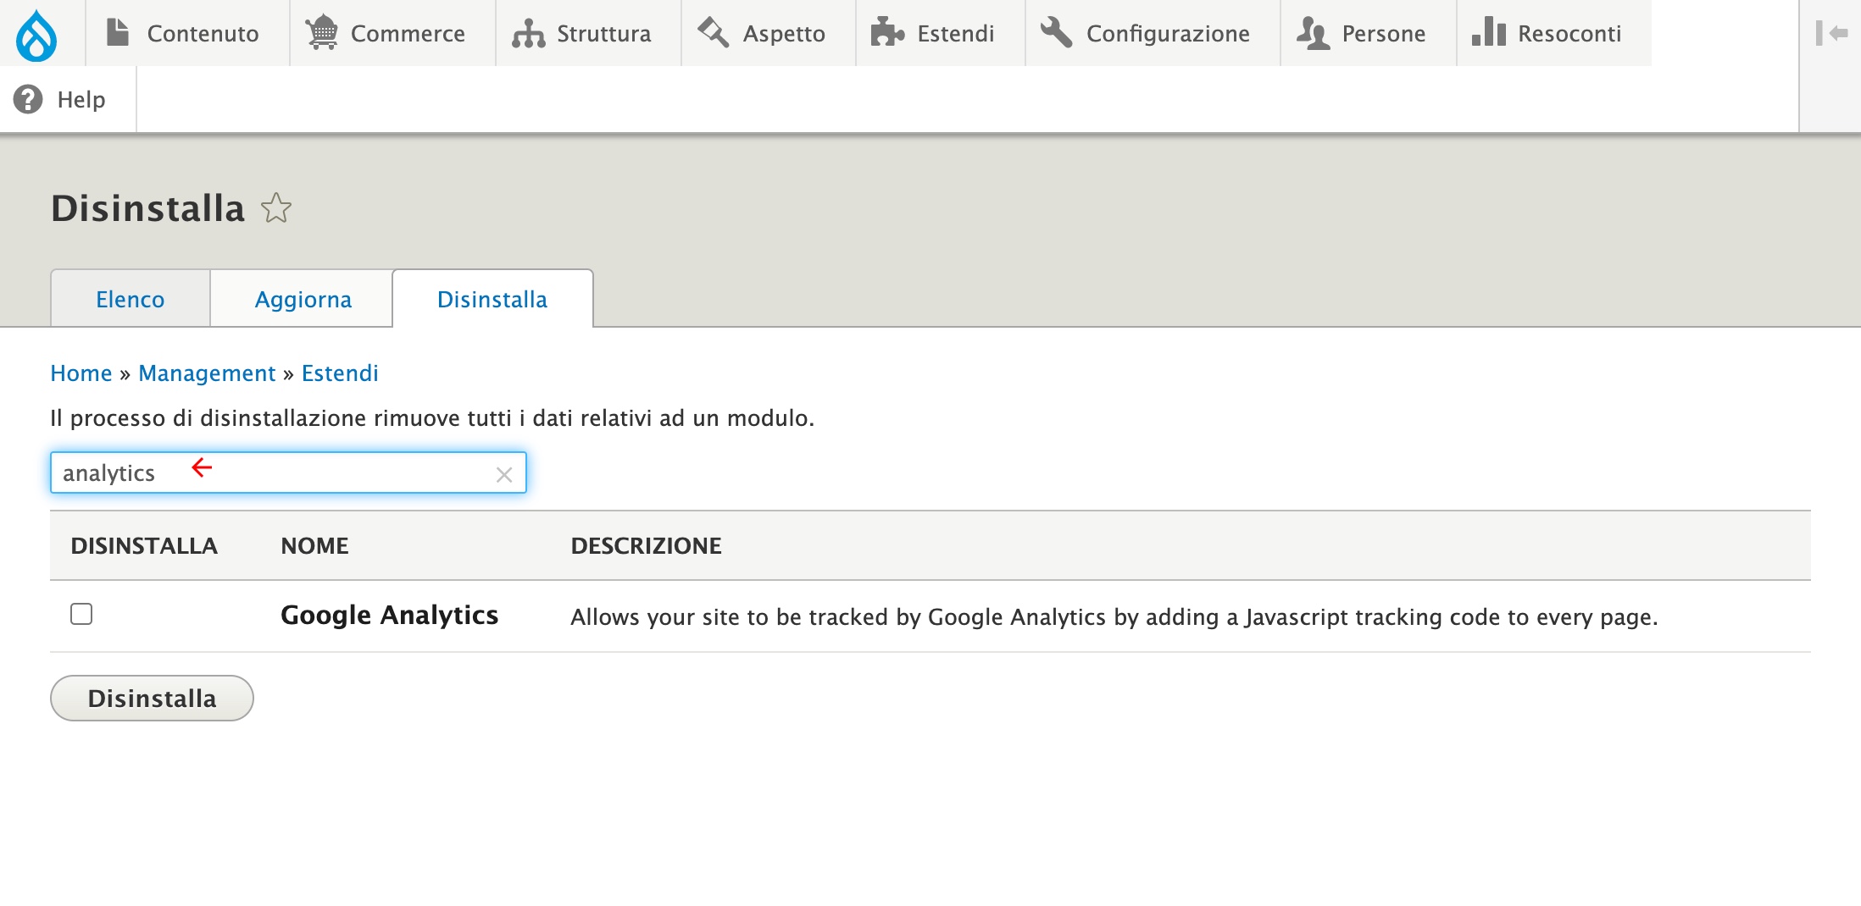Follow the Estendi breadcrumb link
The width and height of the screenshot is (1861, 906).
point(340,373)
